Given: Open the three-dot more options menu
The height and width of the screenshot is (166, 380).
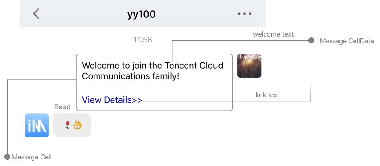Looking at the screenshot, I should pos(245,14).
